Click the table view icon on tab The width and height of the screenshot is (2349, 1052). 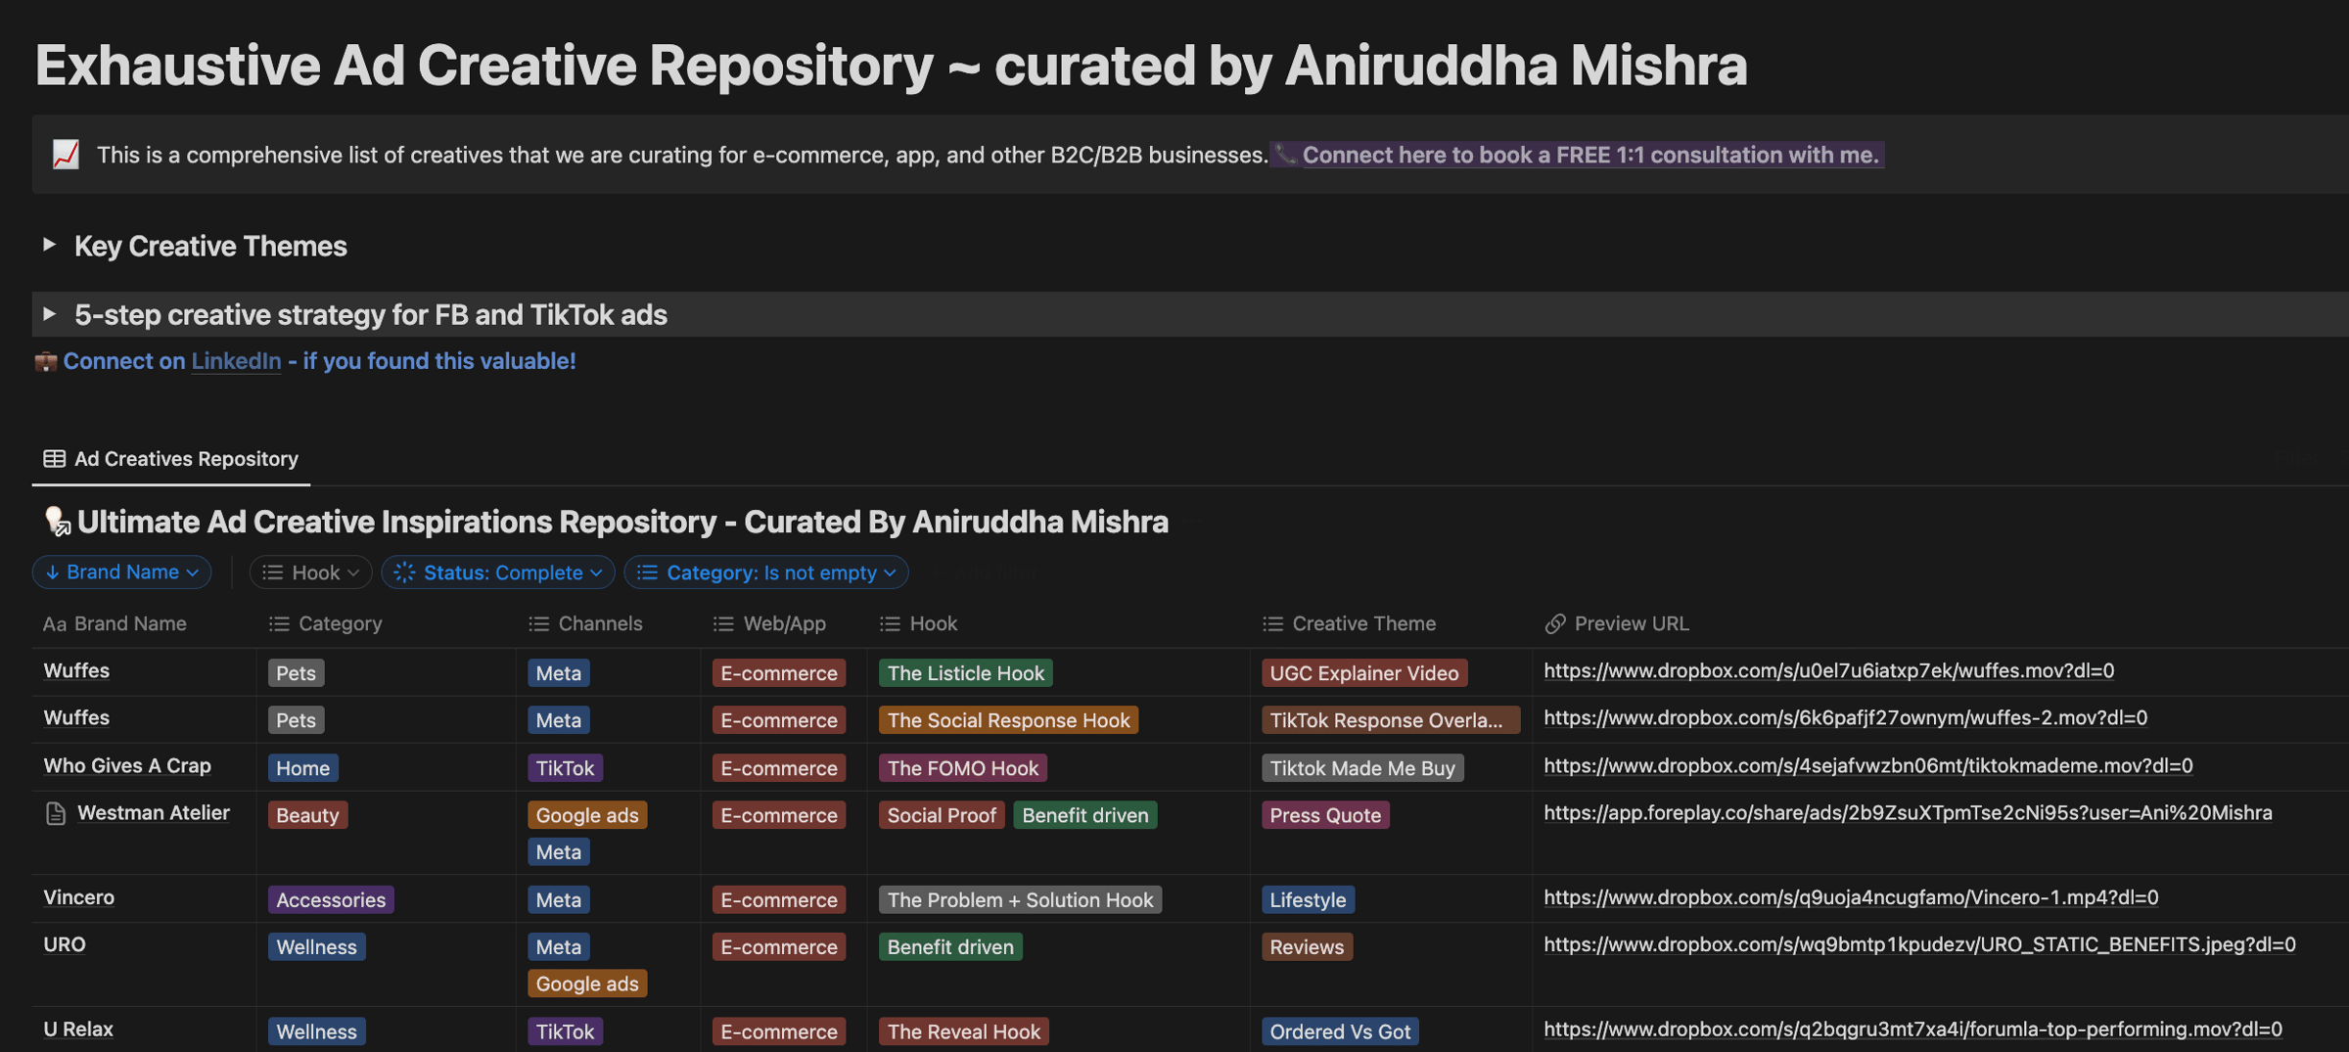coord(54,458)
